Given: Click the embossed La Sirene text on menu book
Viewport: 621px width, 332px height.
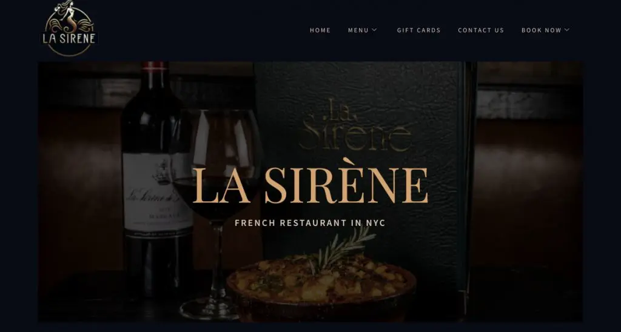Looking at the screenshot, I should pyautogui.click(x=355, y=125).
